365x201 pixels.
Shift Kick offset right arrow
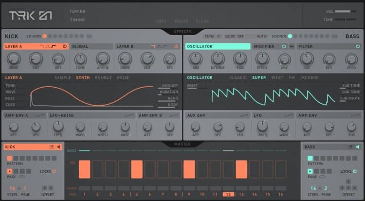coord(51,188)
